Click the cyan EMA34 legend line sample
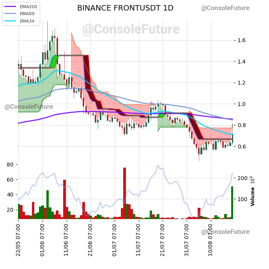Viewport: 269px width, 269px height. coord(10,21)
